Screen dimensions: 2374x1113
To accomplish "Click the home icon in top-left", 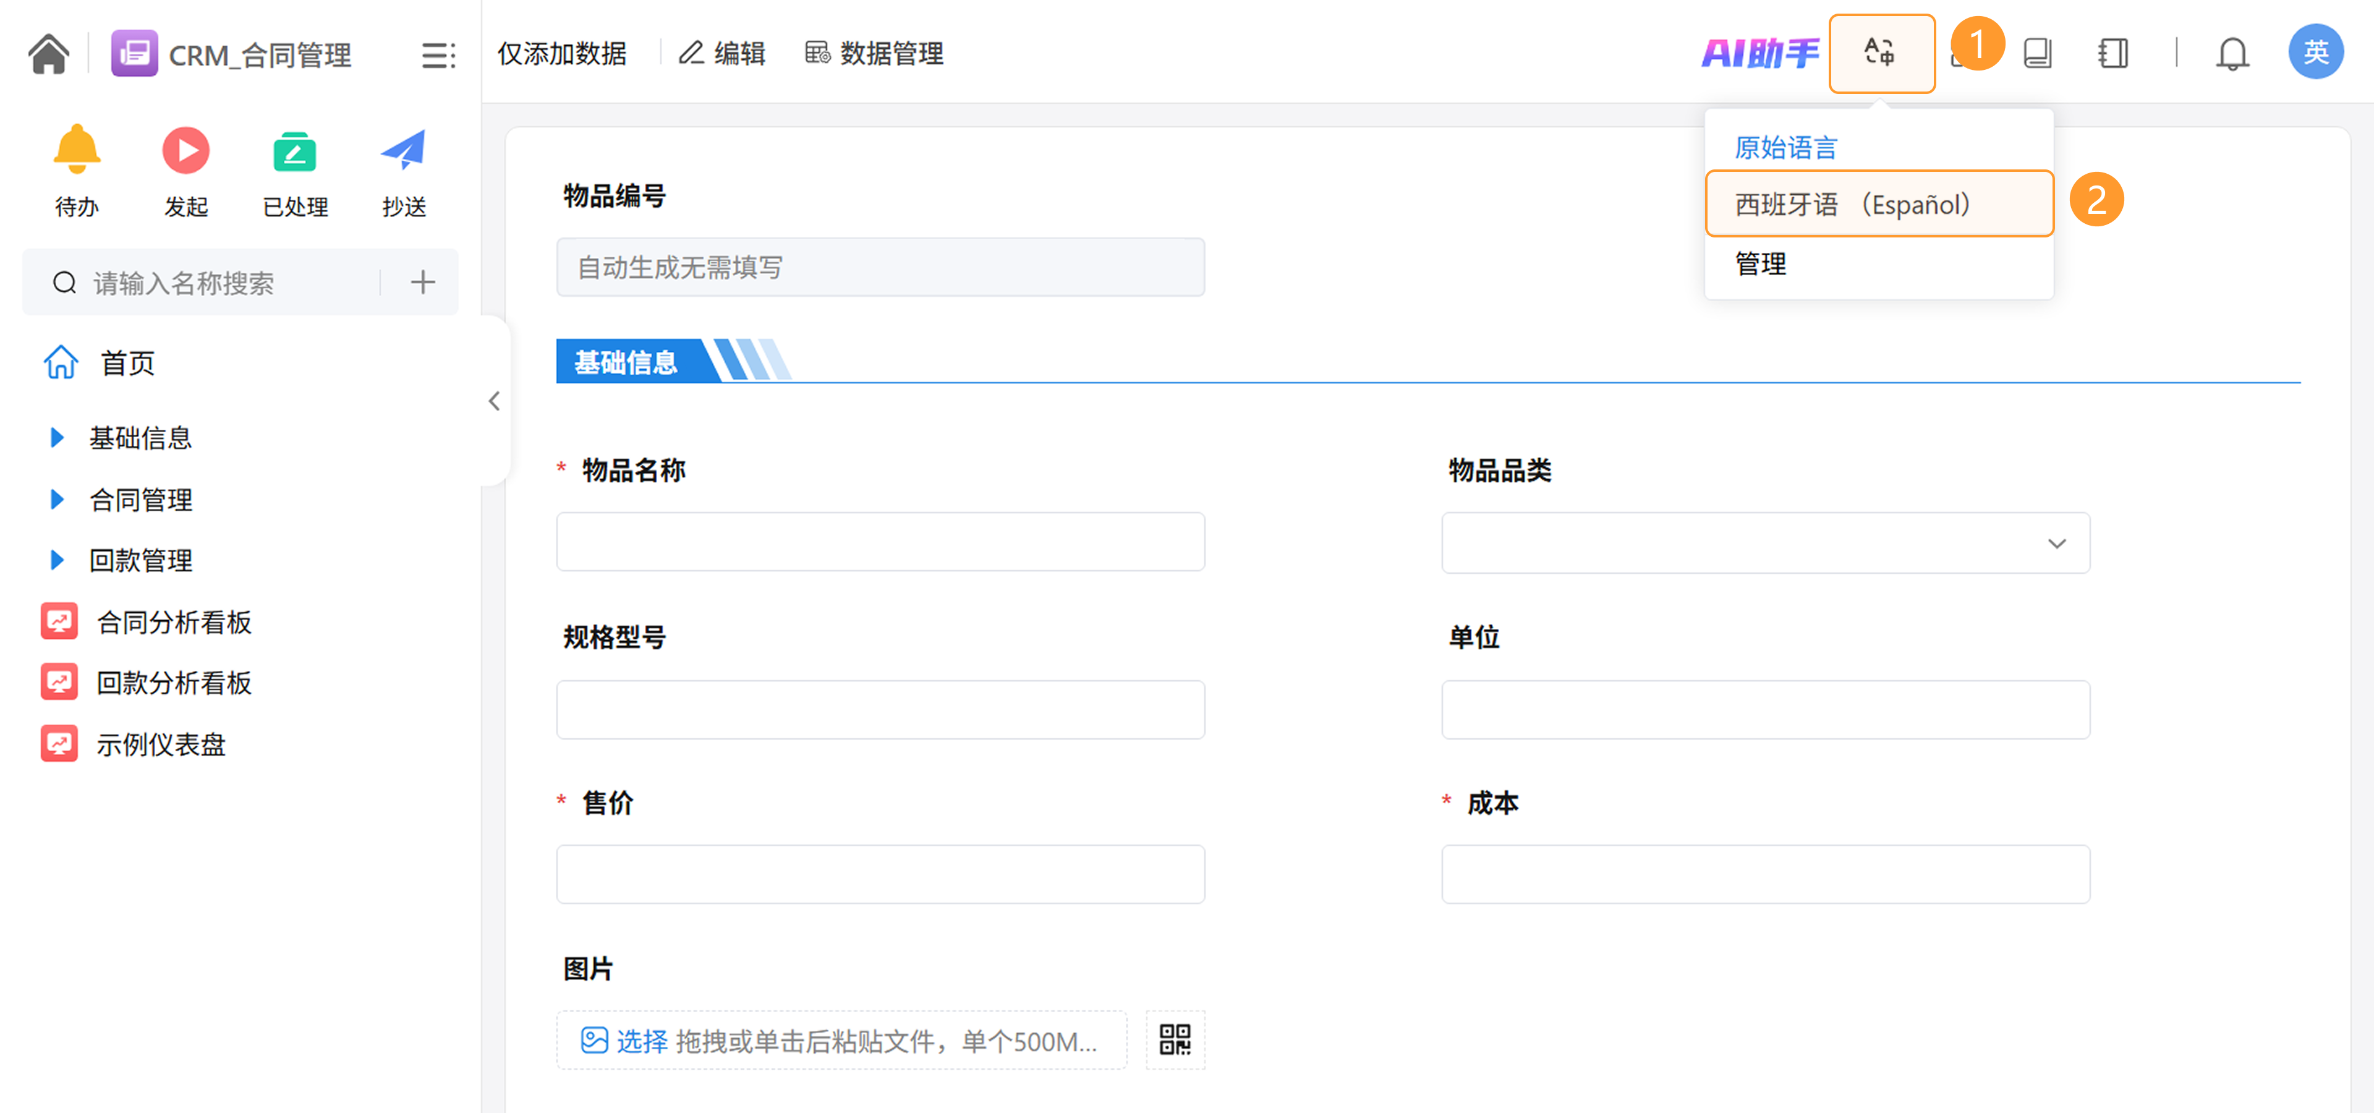I will click(48, 53).
